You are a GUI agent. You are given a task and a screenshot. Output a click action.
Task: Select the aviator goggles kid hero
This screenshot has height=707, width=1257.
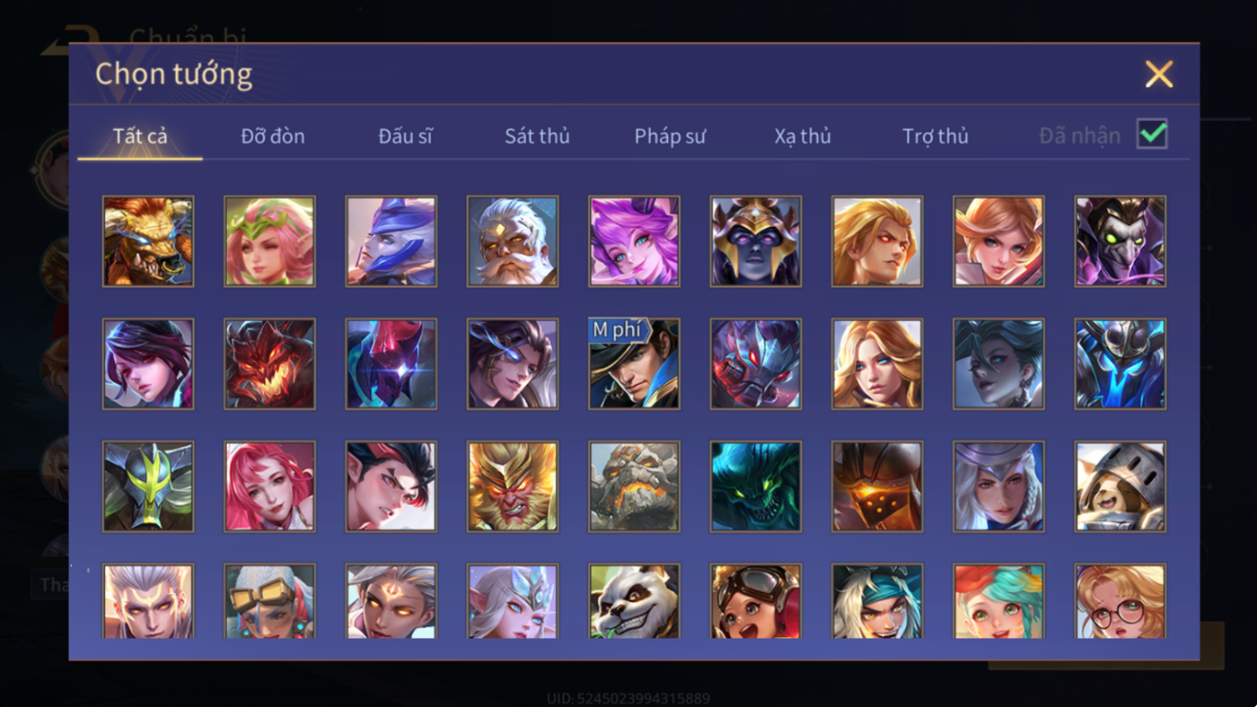(x=756, y=602)
